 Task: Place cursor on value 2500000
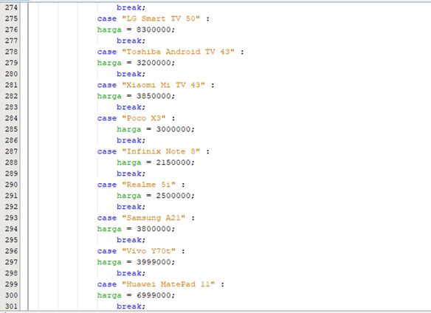(x=173, y=196)
